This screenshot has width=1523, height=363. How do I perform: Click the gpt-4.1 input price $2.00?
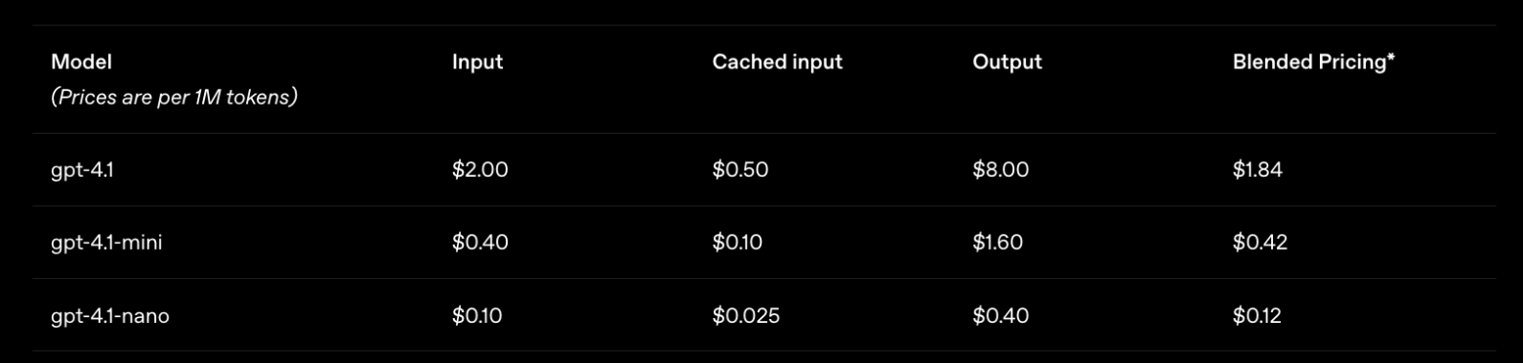click(x=480, y=170)
